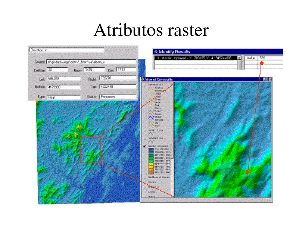Screen dimensions: 302x227
Task: Click the Source path field
Action: [x=91, y=62]
